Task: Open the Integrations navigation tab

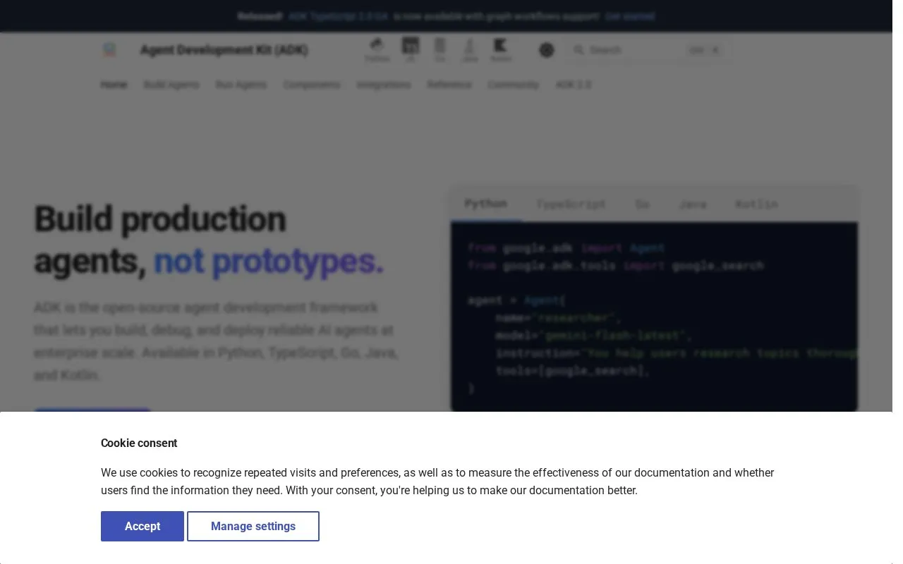Action: click(384, 85)
